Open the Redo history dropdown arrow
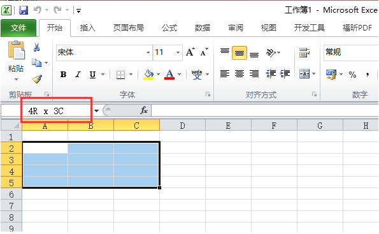This screenshot has height=234, width=379. click(x=67, y=10)
